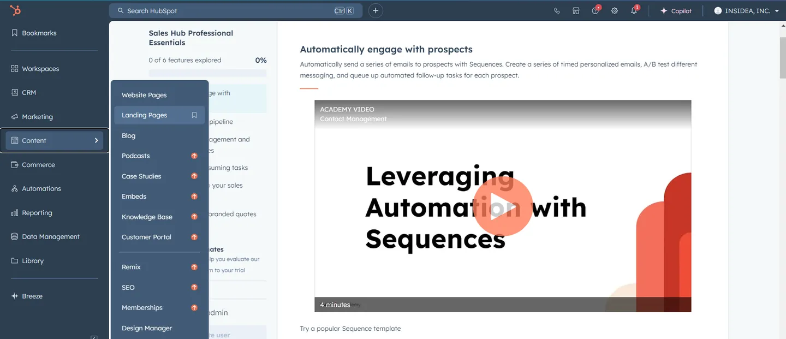This screenshot has width=786, height=339.
Task: Click the Automations icon
Action: tap(15, 189)
